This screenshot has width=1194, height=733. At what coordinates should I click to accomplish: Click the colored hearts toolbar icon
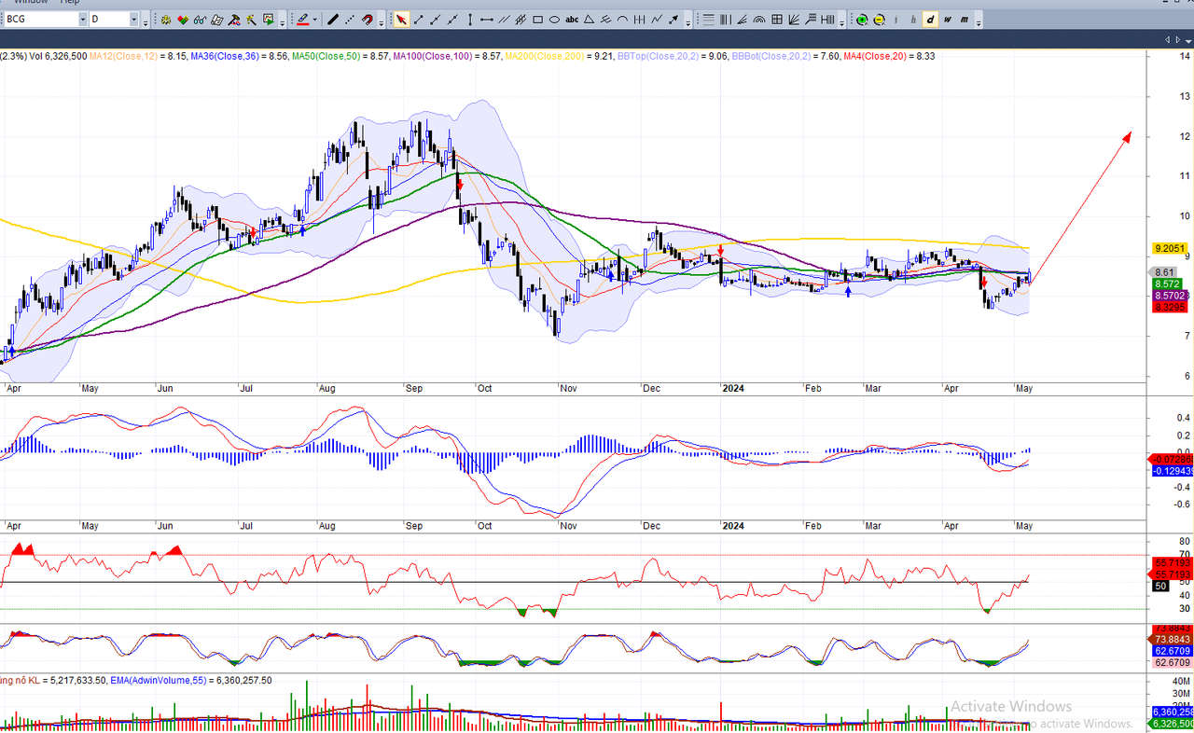(x=183, y=20)
